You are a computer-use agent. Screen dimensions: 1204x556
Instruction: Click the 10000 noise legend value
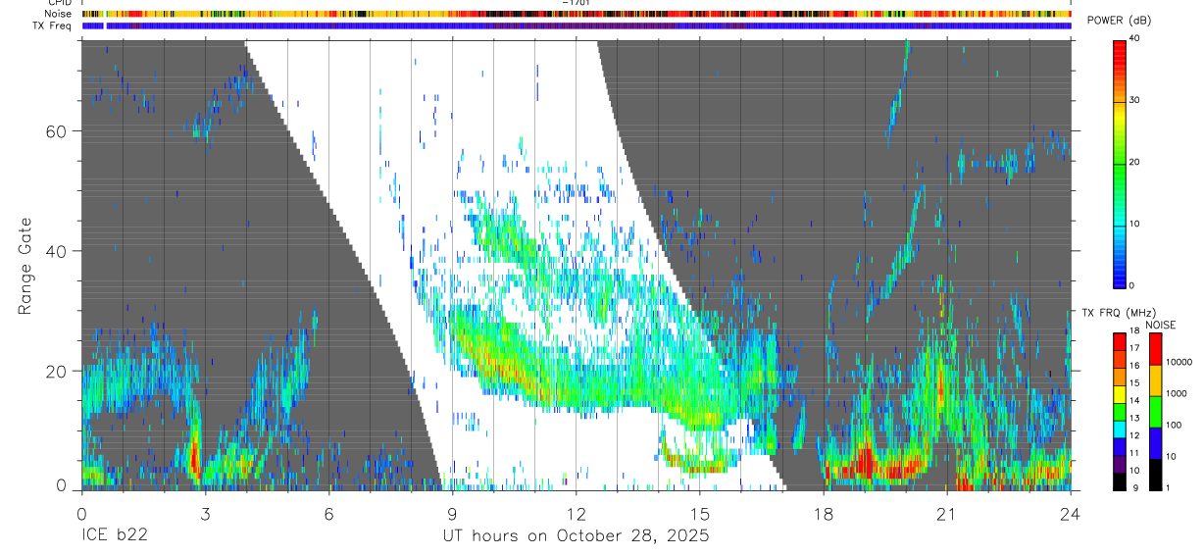click(x=1179, y=362)
